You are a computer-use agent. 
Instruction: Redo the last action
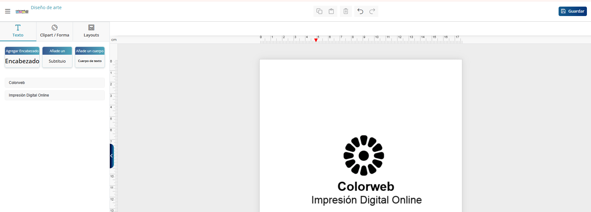point(372,11)
